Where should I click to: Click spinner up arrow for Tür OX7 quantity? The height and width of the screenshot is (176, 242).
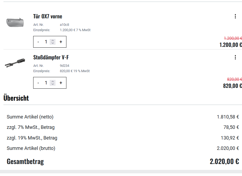tap(53, 40)
